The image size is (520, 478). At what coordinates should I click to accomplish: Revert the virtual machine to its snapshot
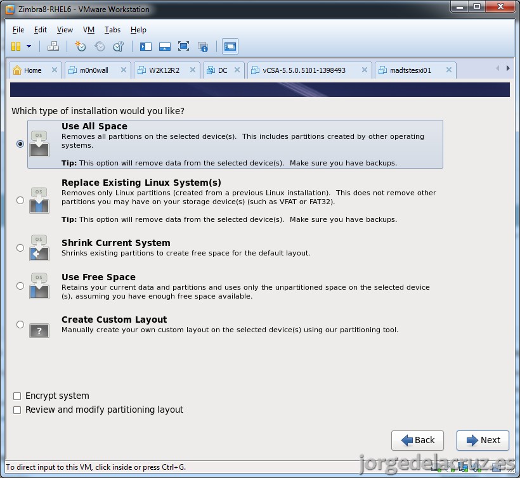click(x=100, y=46)
